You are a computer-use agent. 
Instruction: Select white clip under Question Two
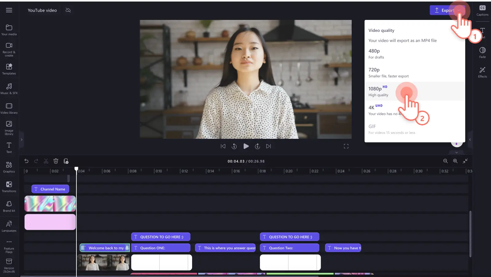(290, 262)
